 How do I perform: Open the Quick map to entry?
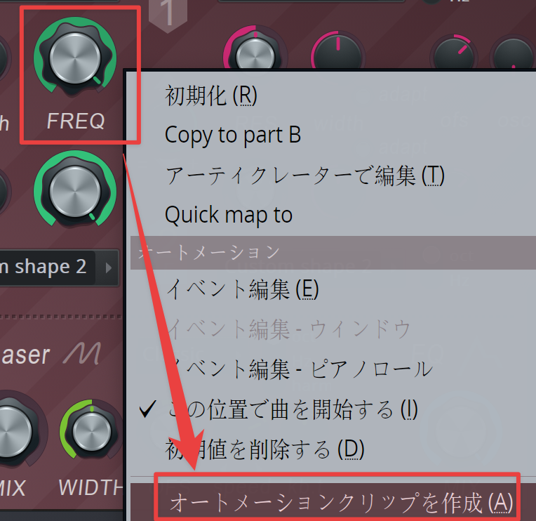pos(228,215)
